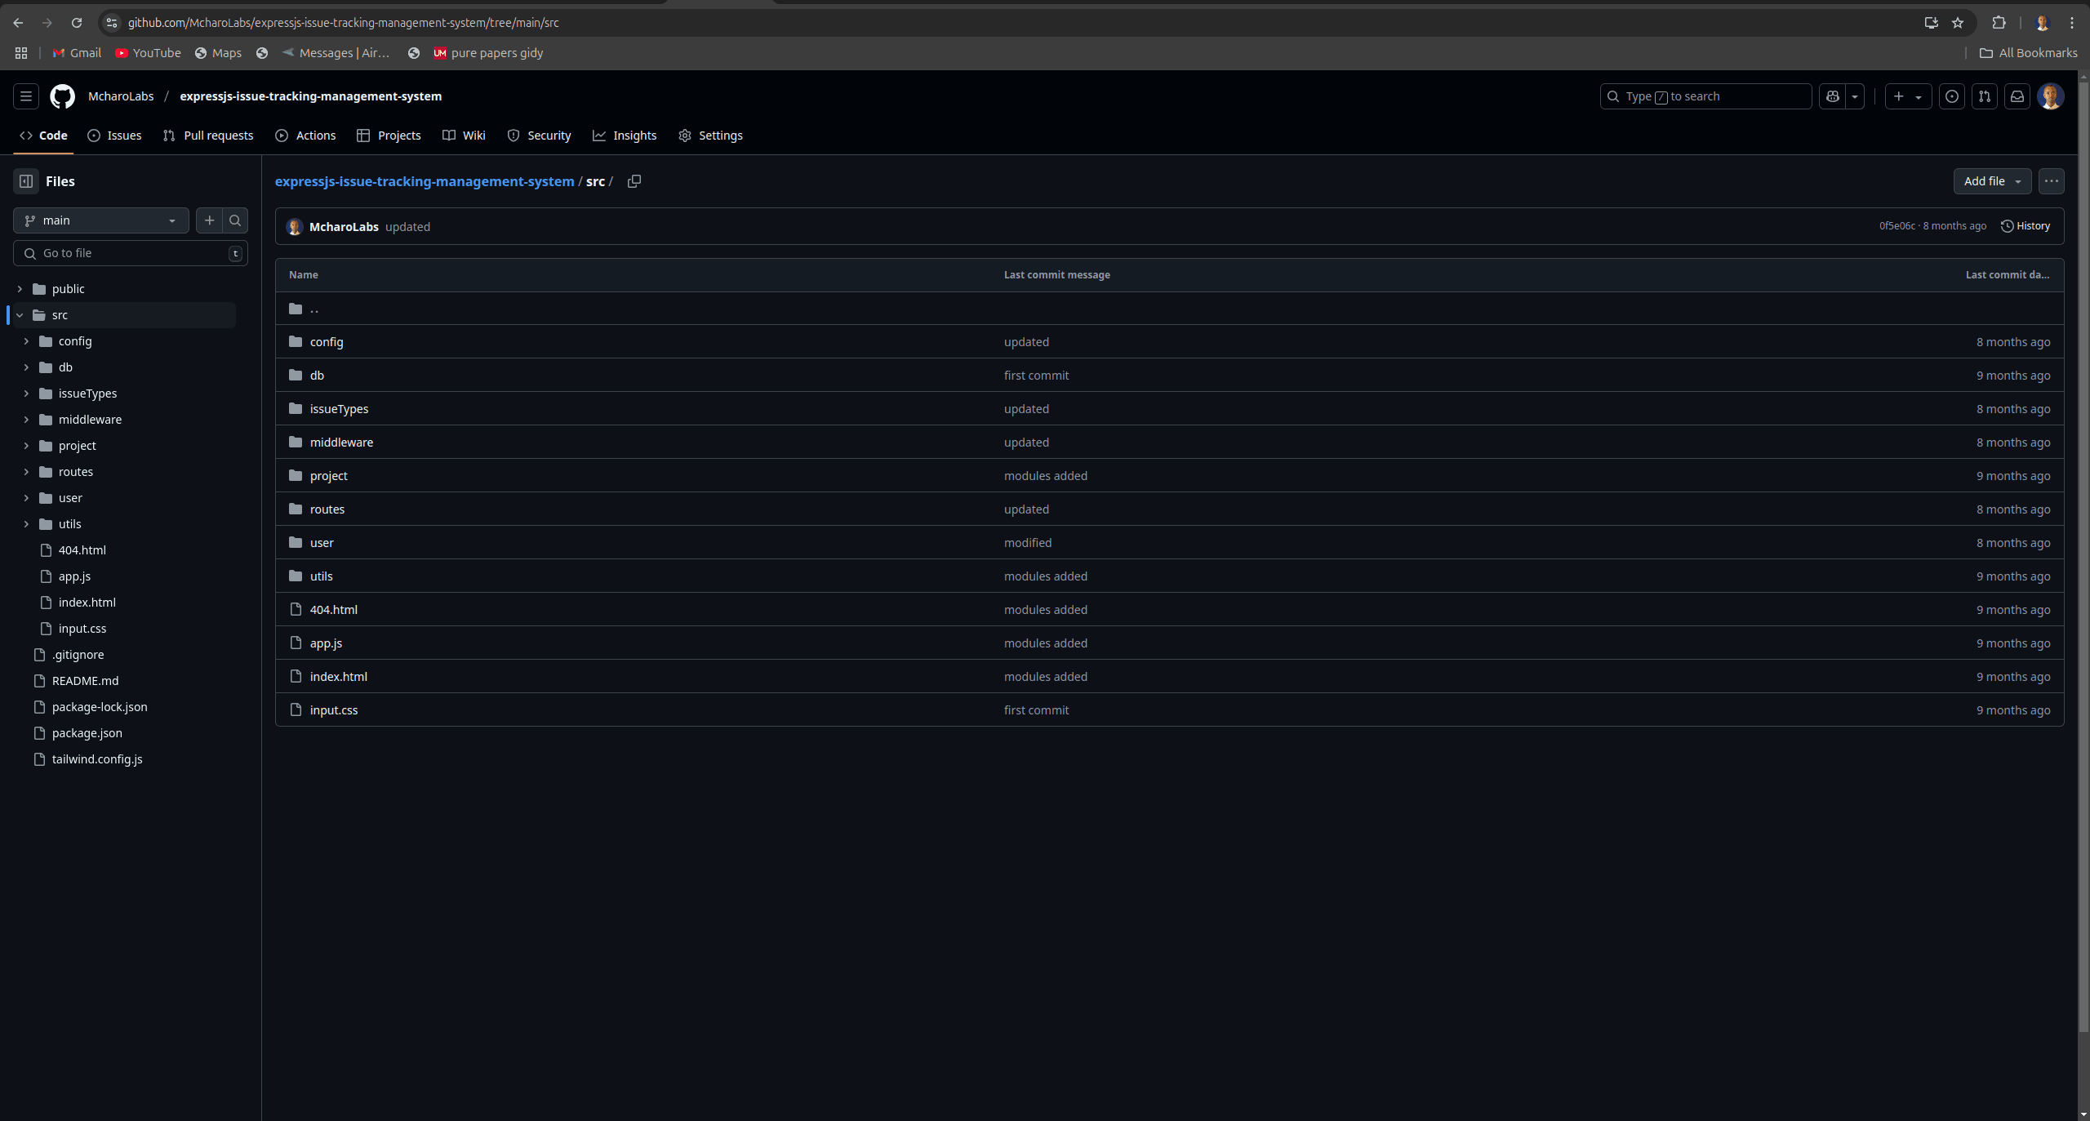Open the Settings tab

[x=721, y=135]
